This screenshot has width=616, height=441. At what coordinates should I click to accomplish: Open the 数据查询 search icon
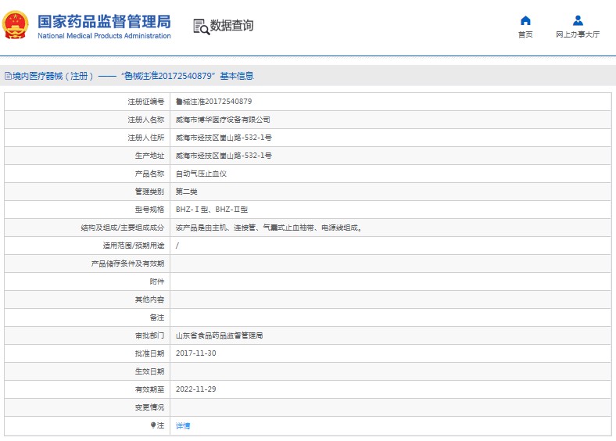(201, 27)
